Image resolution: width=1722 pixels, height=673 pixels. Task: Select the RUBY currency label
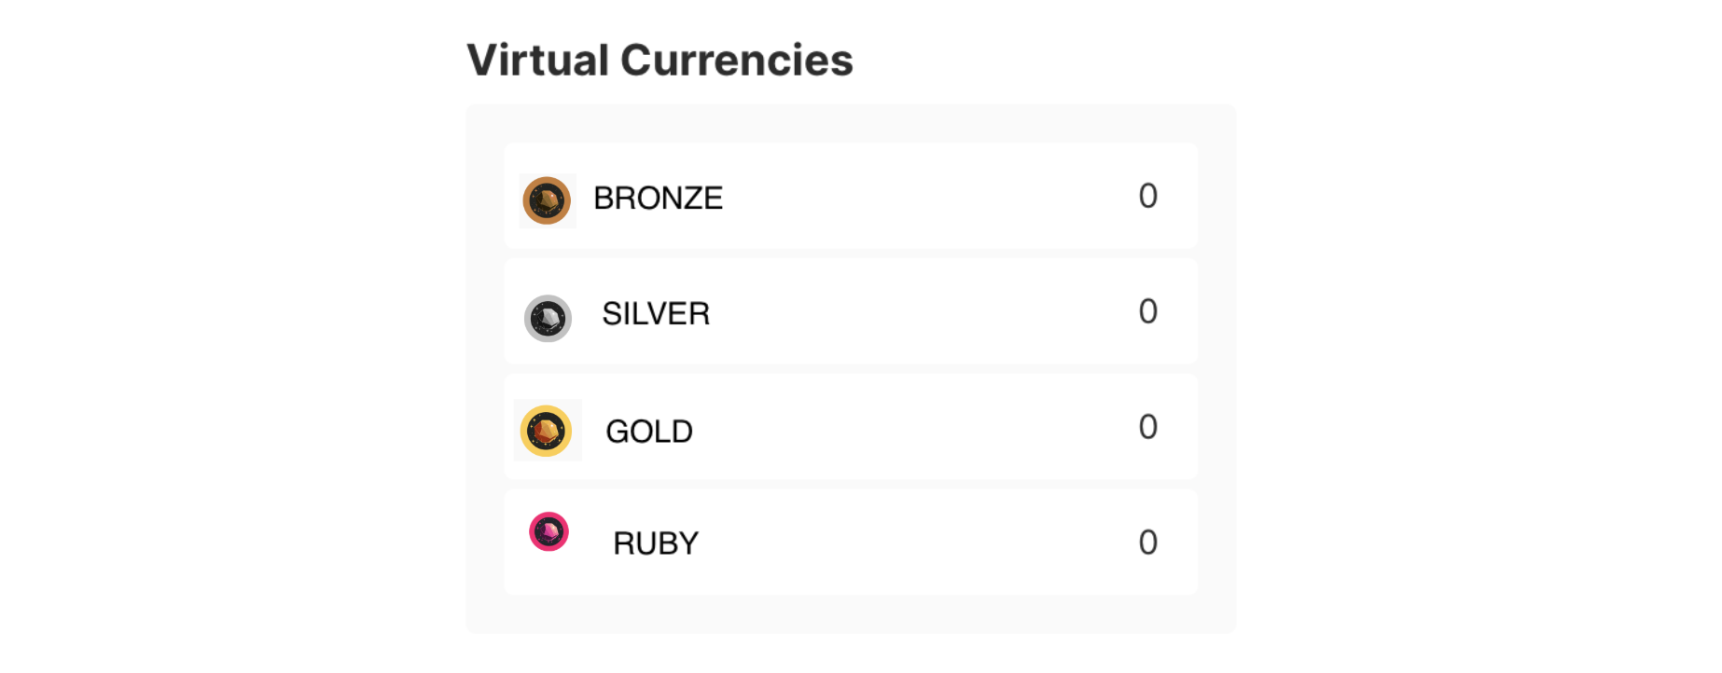[x=655, y=543]
